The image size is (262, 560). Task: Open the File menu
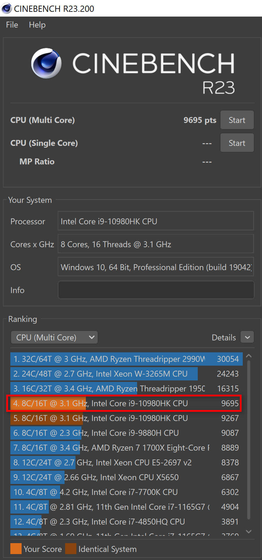[x=12, y=25]
